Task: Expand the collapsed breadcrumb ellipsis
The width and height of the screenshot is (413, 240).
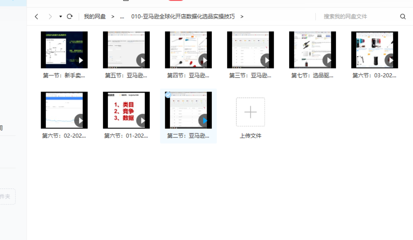Action: [122, 17]
